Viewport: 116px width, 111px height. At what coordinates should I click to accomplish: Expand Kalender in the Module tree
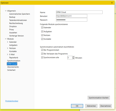coord(8,42)
